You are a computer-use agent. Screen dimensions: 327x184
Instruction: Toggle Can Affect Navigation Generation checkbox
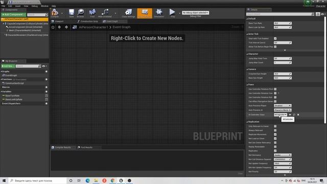click(x=275, y=101)
